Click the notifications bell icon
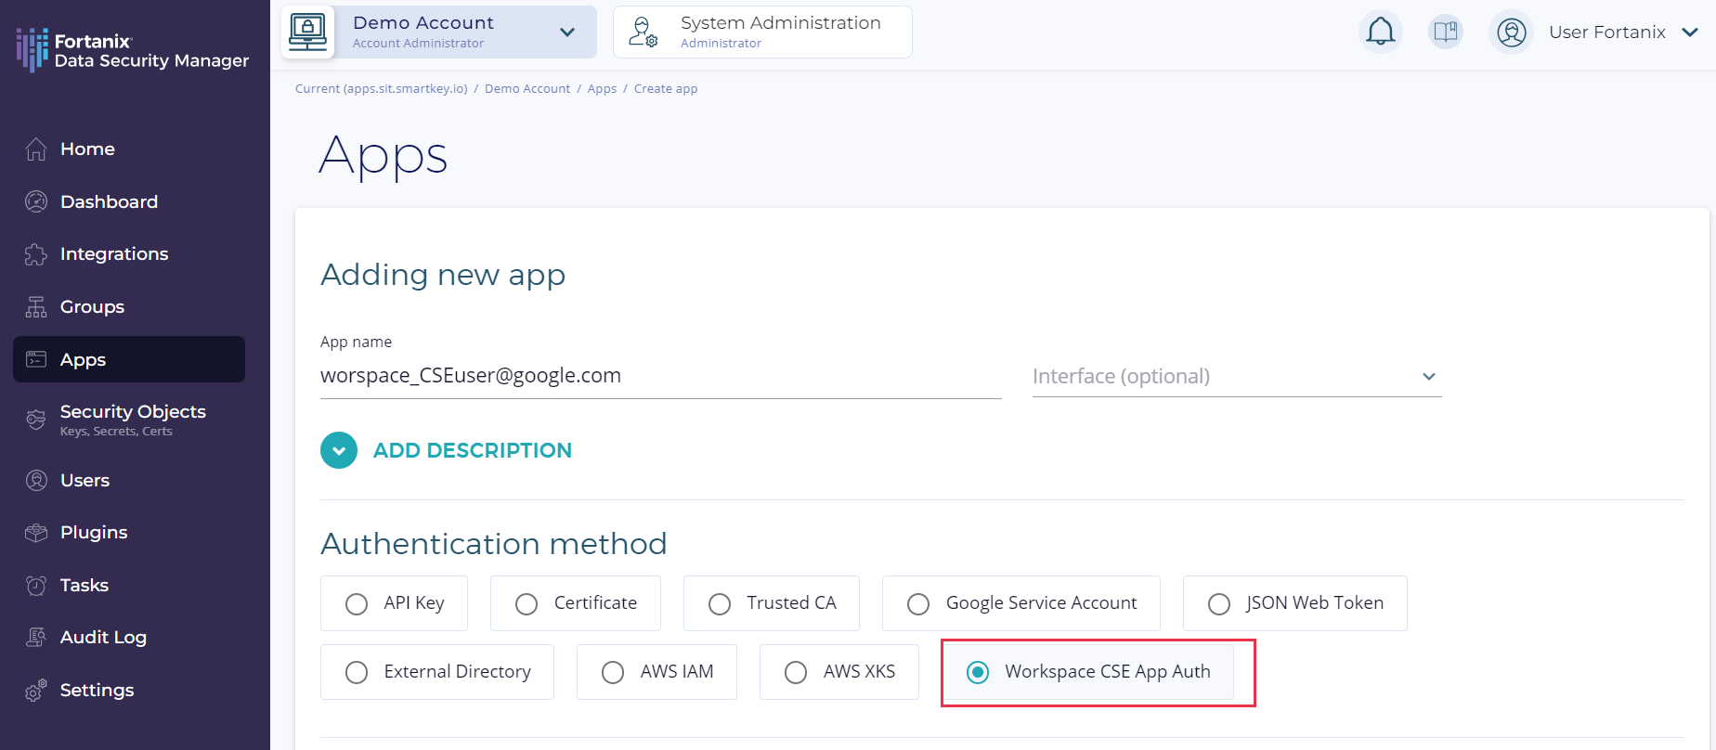 pos(1380,32)
